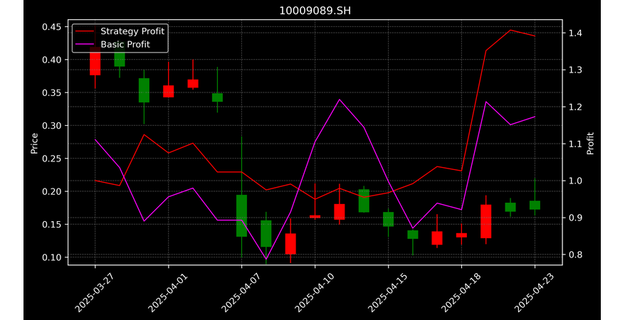Click the 0.25 price tick label
Screen dimensions: 625x320
coord(52,159)
